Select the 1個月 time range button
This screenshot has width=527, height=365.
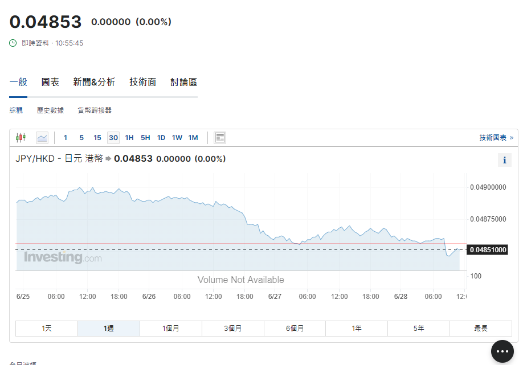(170, 329)
